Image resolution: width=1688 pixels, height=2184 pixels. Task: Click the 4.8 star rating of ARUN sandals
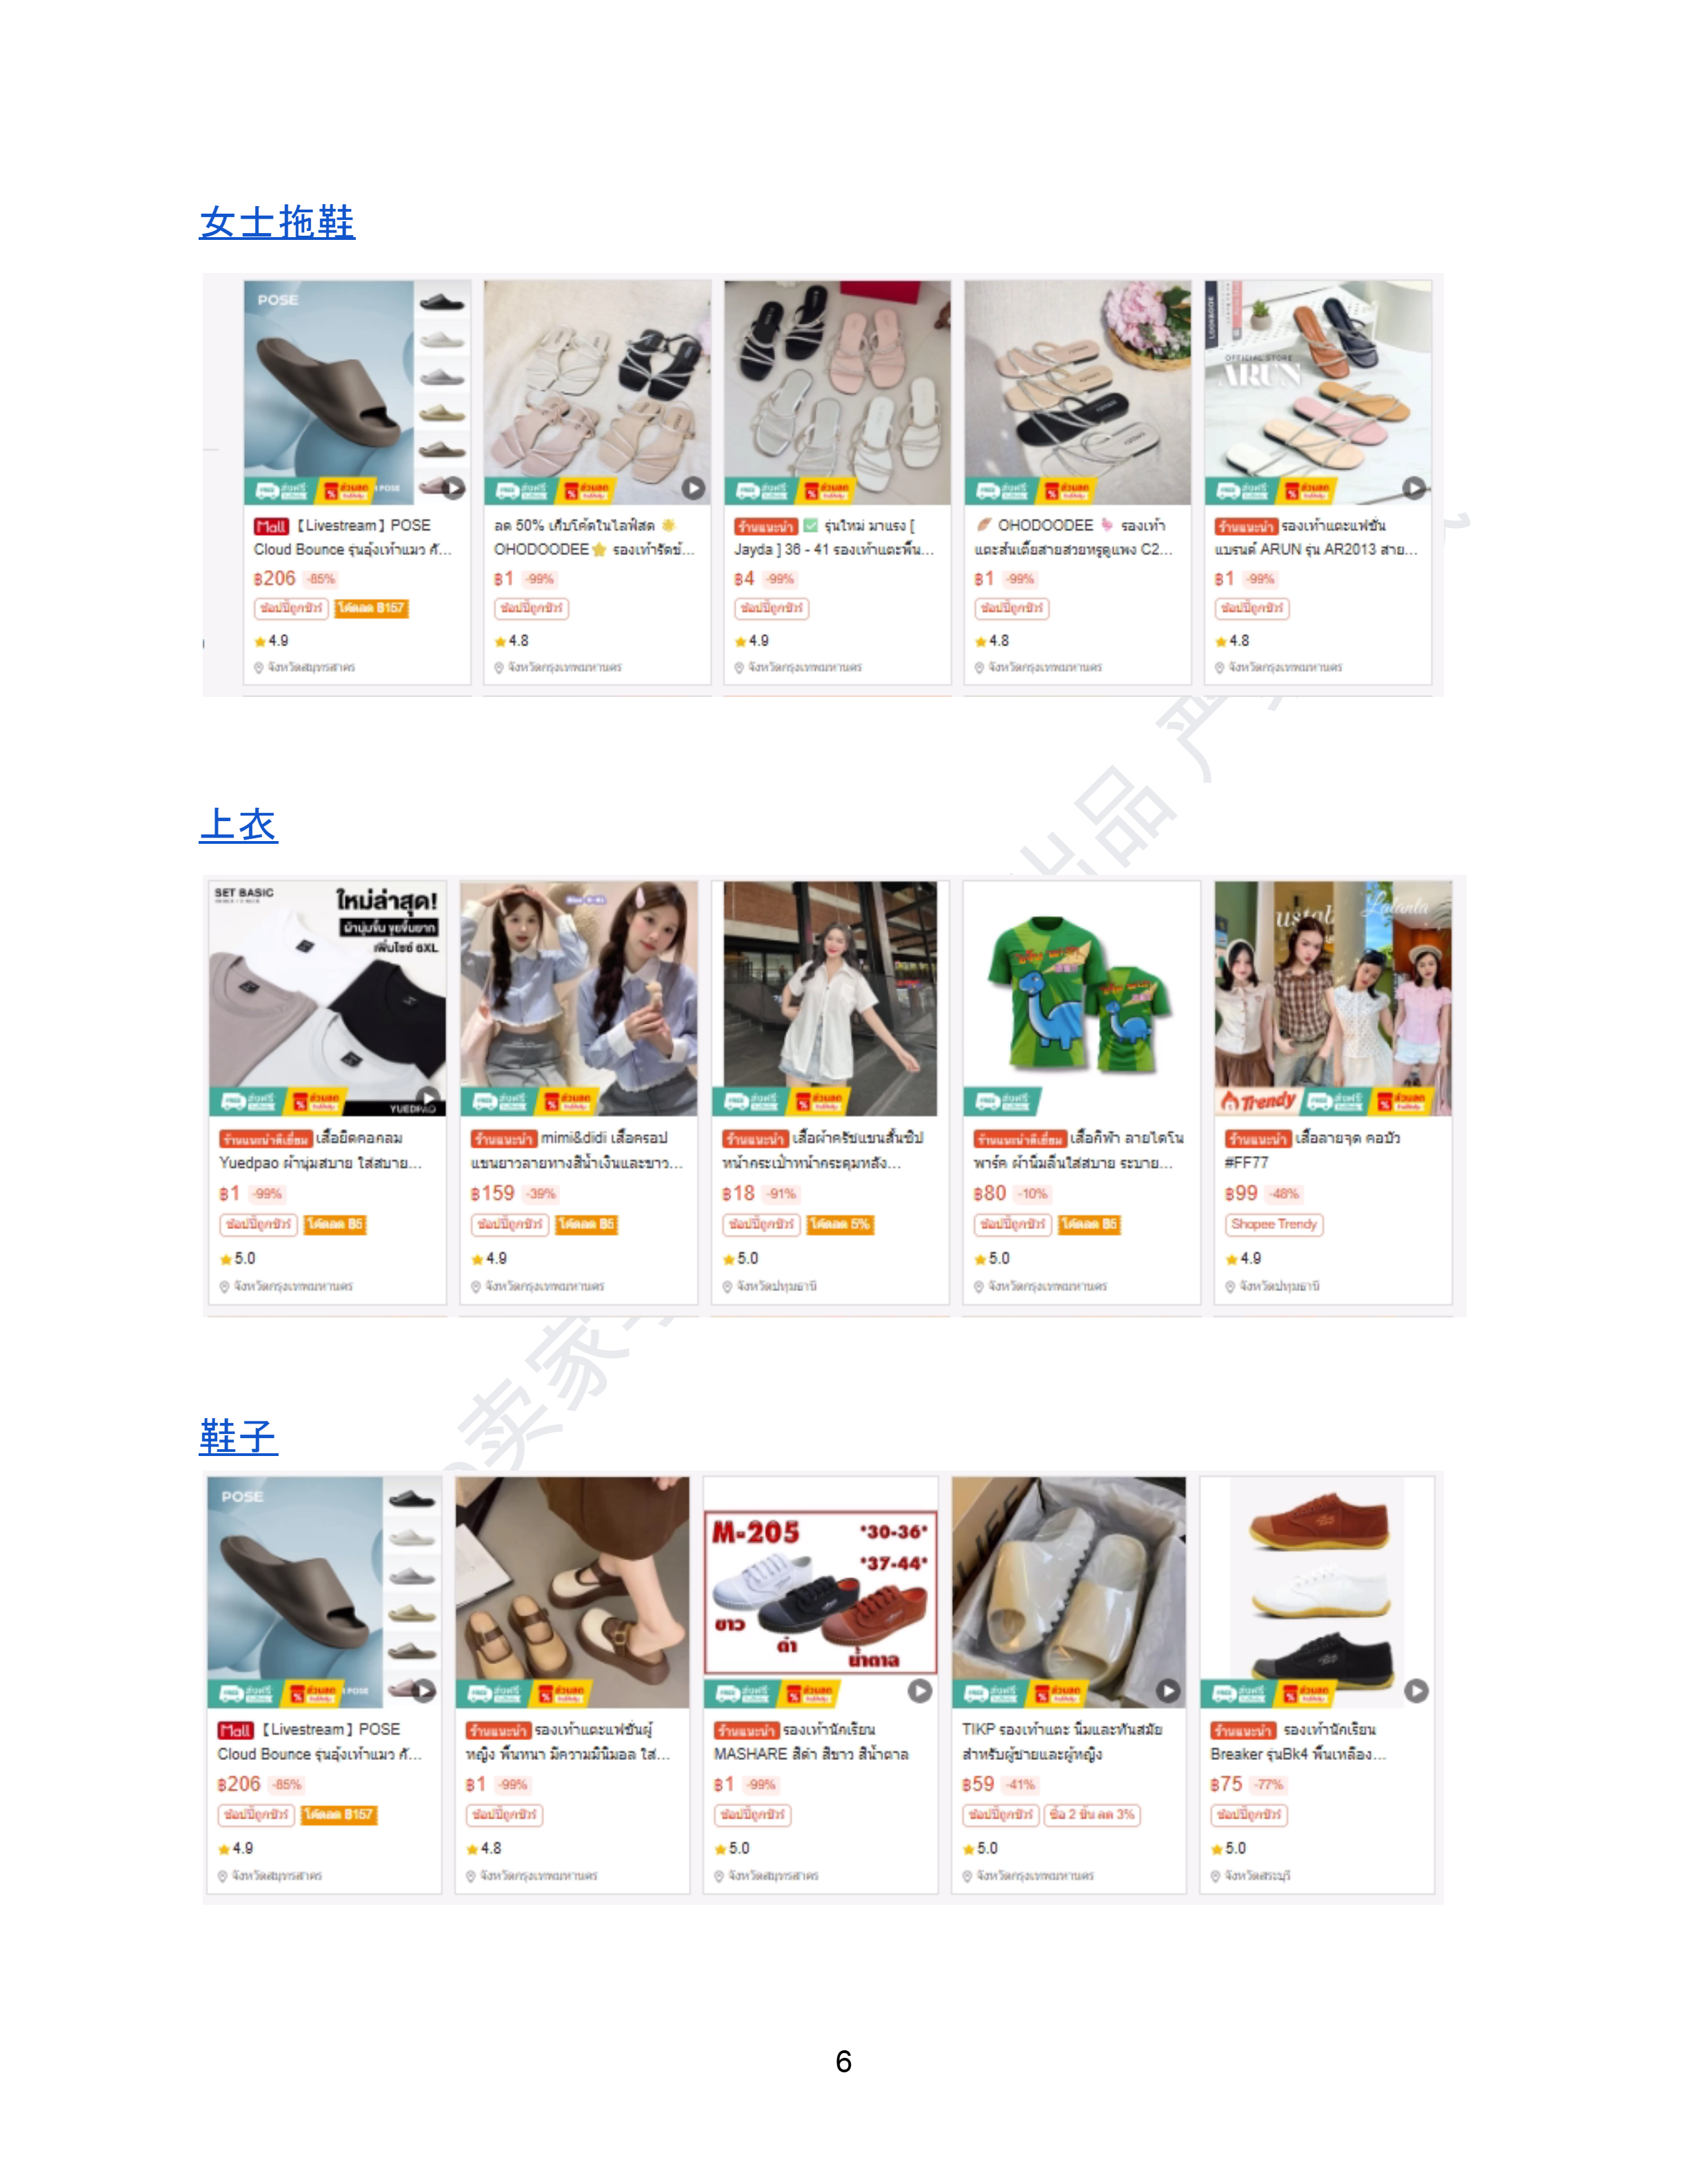[1232, 640]
